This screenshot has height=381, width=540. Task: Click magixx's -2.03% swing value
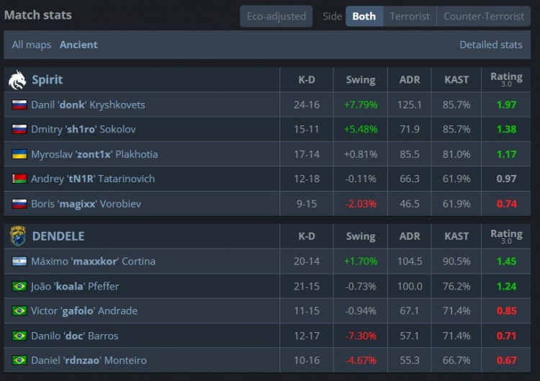point(361,204)
